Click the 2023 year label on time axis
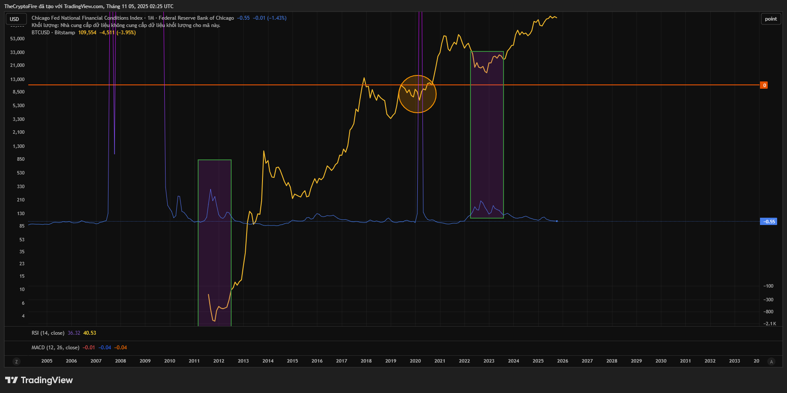This screenshot has width=787, height=393. pyautogui.click(x=489, y=361)
